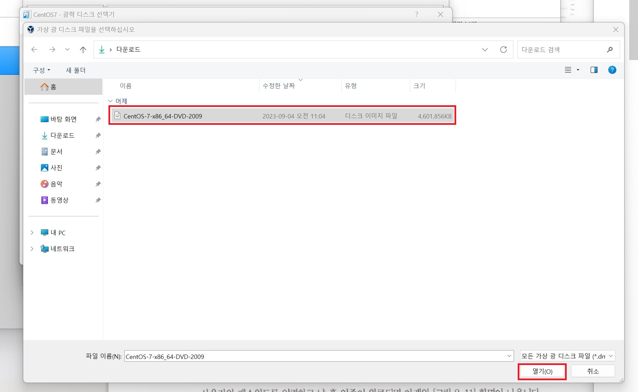Click the search magnifier icon
The image size is (638, 392).
pos(610,50)
